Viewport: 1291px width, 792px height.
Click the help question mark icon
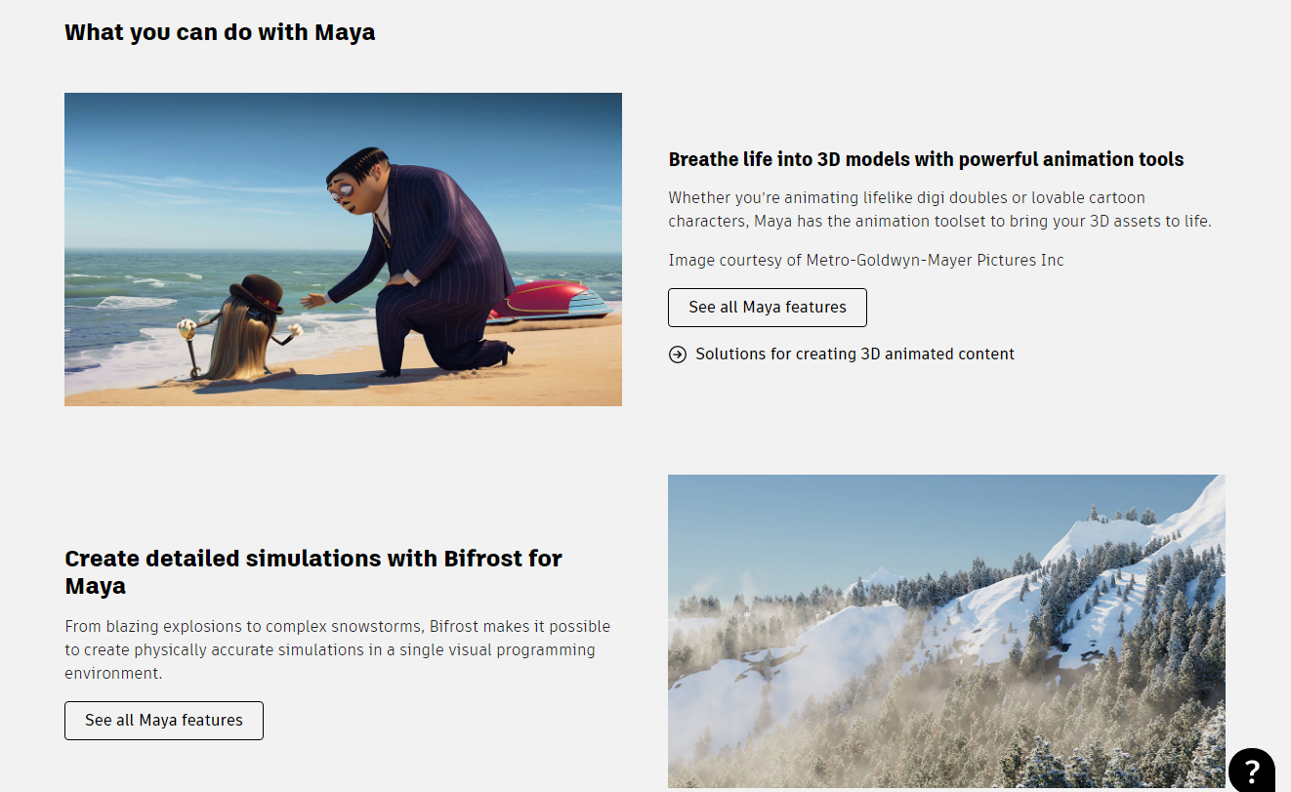pyautogui.click(x=1251, y=771)
